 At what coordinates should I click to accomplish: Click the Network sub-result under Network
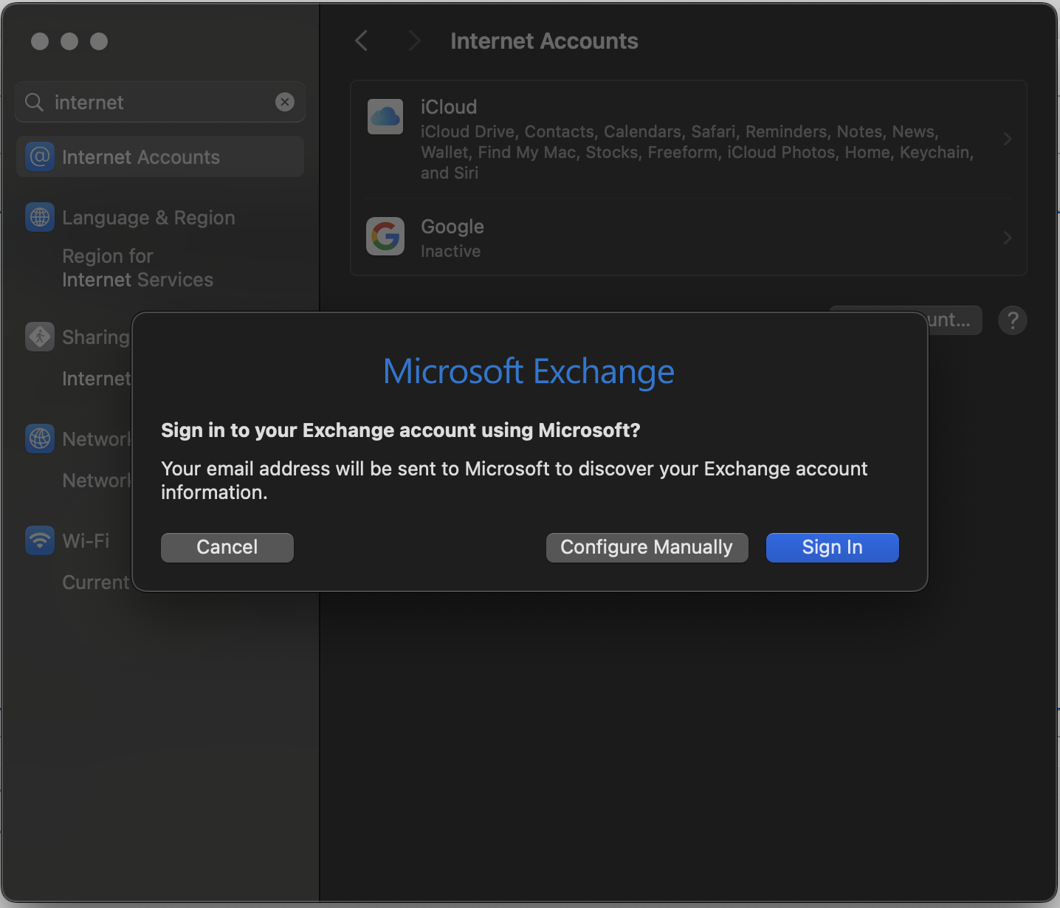pos(96,481)
